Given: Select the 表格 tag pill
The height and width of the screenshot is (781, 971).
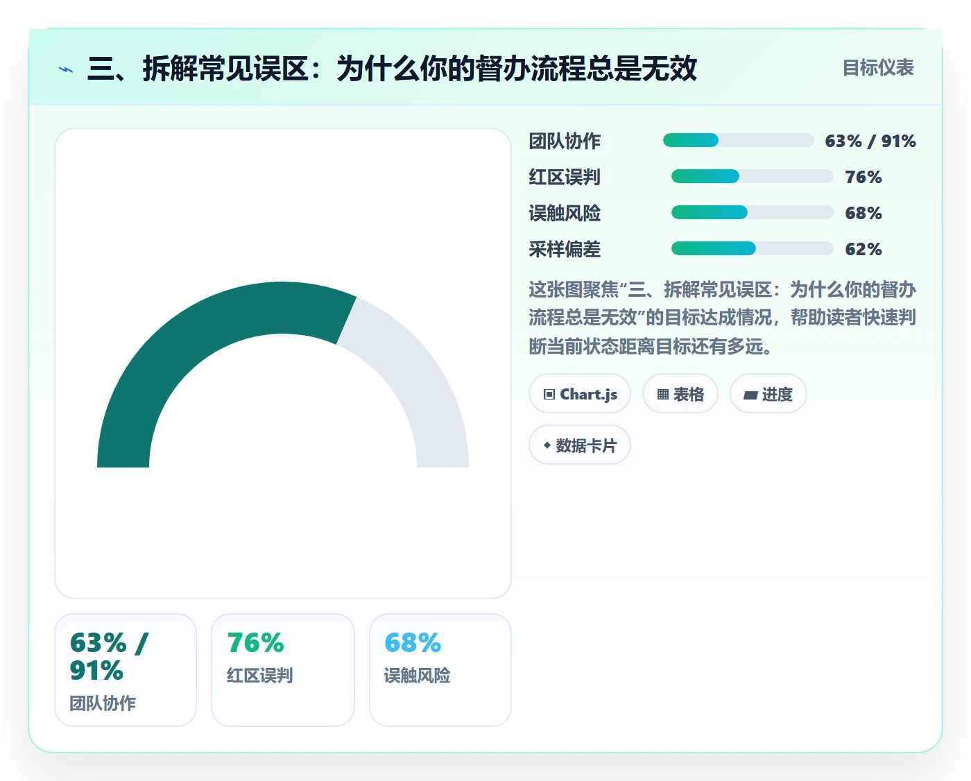Looking at the screenshot, I should pyautogui.click(x=680, y=394).
